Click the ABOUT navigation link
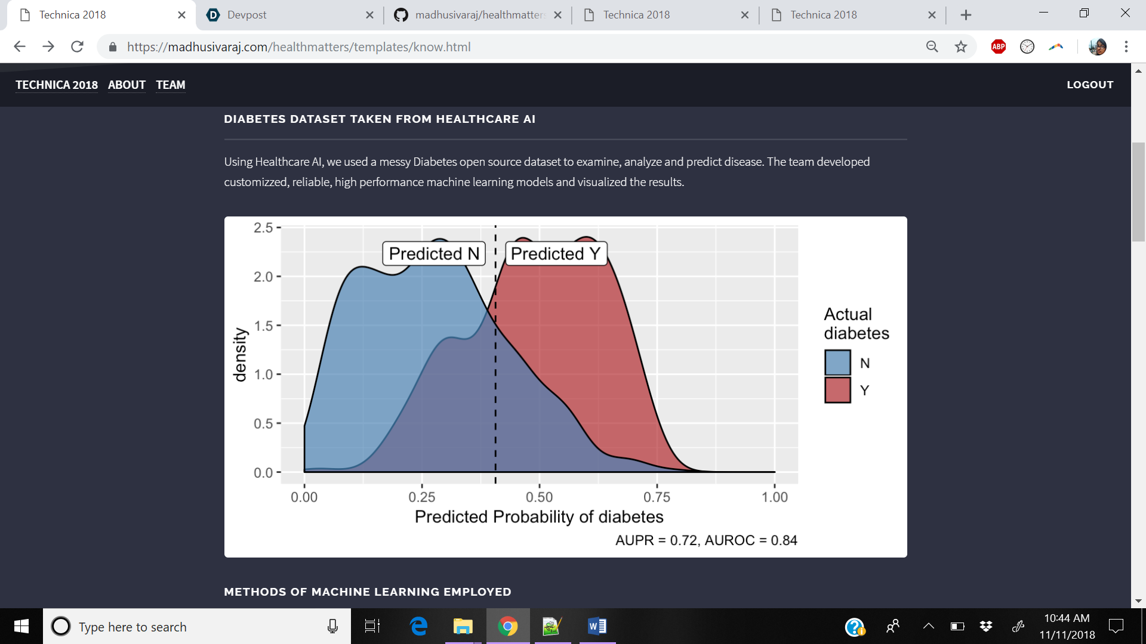This screenshot has height=644, width=1146. [x=127, y=85]
